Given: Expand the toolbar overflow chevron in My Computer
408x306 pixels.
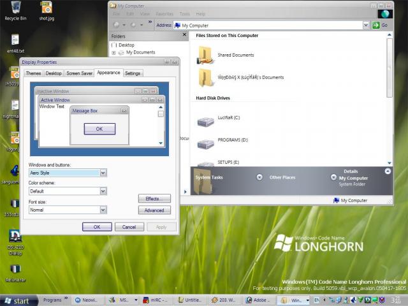Looking at the screenshot, I should [x=150, y=22].
